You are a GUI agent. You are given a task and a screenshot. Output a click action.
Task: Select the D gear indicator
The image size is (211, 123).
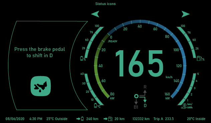(x=145, y=106)
